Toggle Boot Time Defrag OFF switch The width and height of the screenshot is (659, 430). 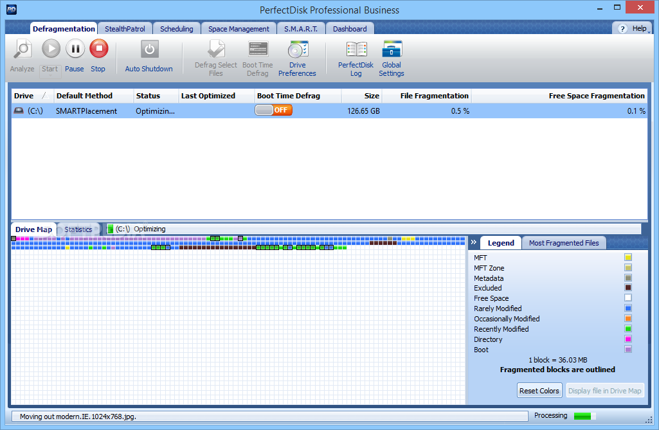pyautogui.click(x=274, y=110)
